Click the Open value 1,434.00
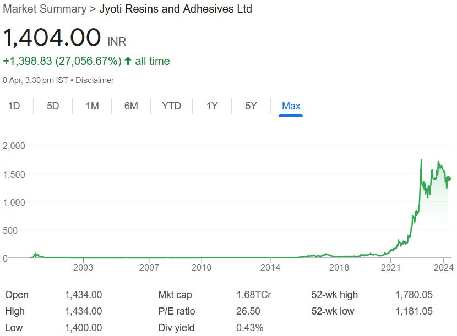This screenshot has width=457, height=336. (x=83, y=295)
